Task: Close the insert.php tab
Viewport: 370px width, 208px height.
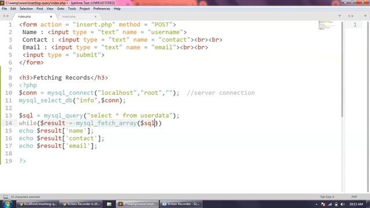Action: coord(95,17)
